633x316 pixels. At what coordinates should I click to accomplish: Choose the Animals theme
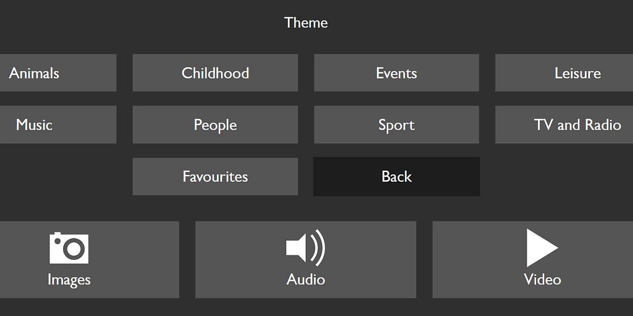(58, 73)
